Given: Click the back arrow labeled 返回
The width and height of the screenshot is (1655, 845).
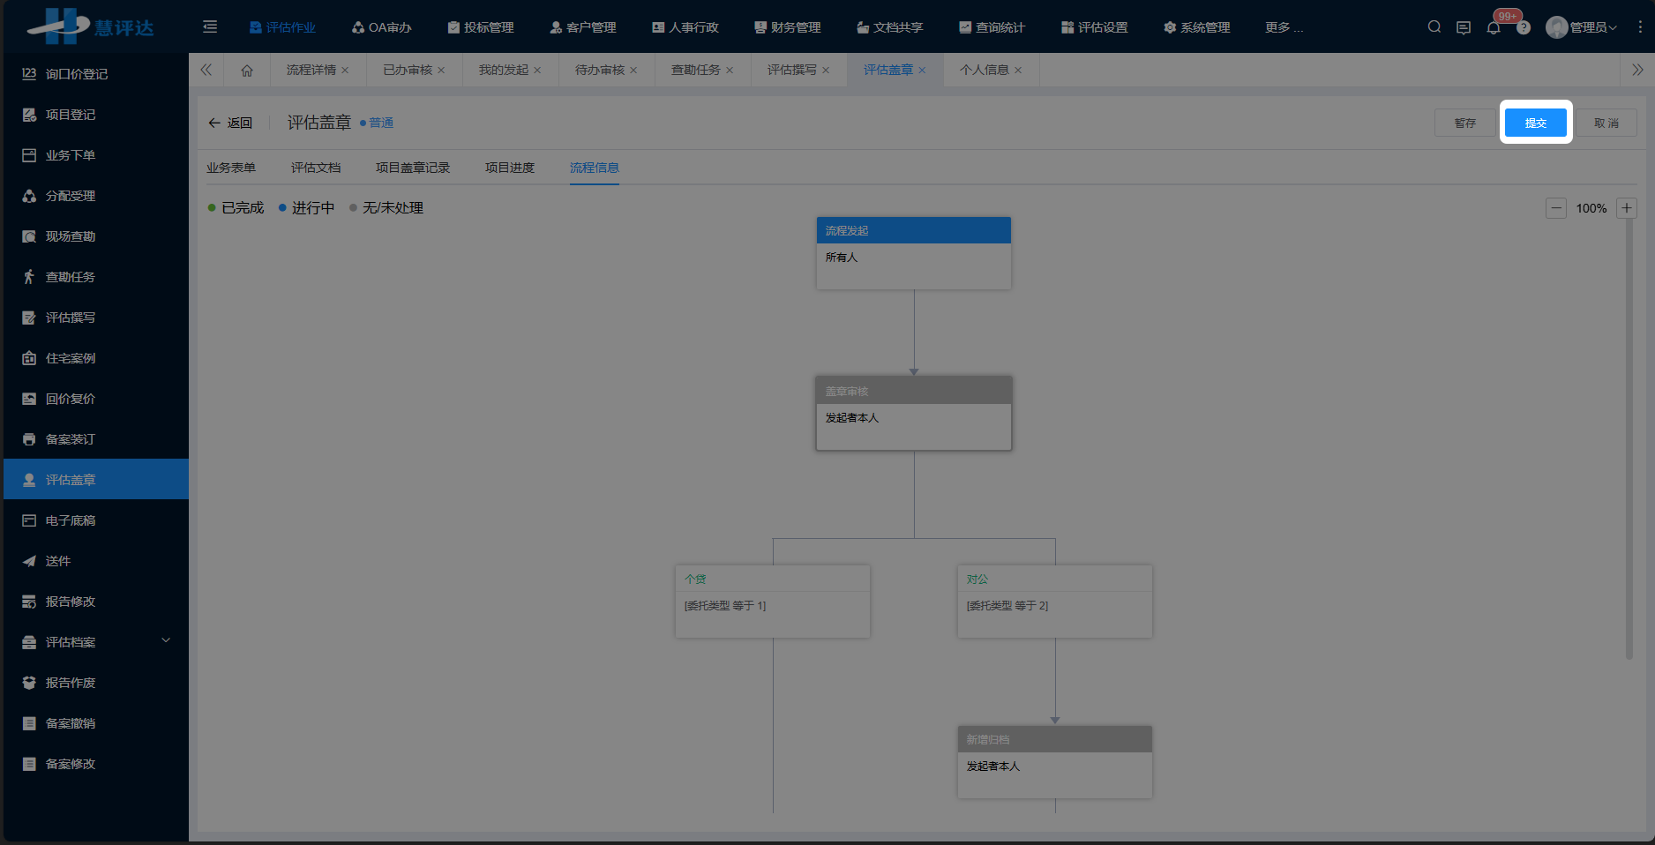Looking at the screenshot, I should click(229, 123).
